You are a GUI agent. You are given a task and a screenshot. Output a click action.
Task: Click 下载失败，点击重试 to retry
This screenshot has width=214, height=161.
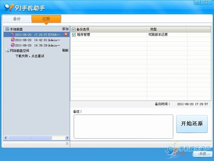point(30,56)
